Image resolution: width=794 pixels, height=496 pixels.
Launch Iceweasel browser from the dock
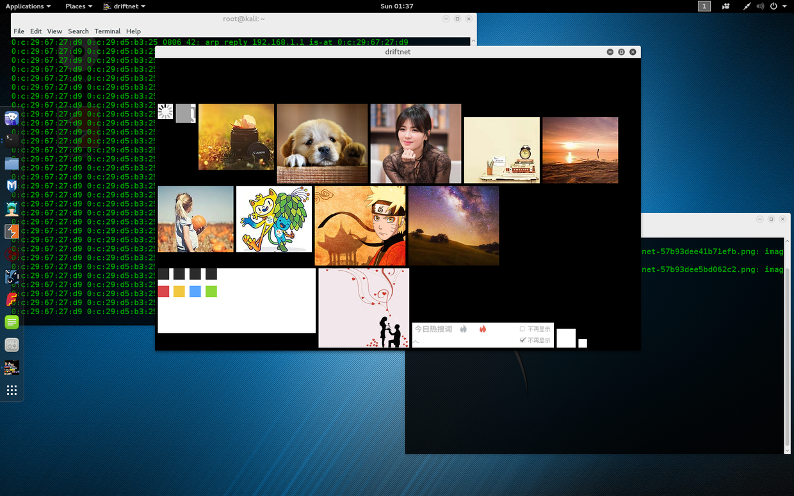coord(12,118)
